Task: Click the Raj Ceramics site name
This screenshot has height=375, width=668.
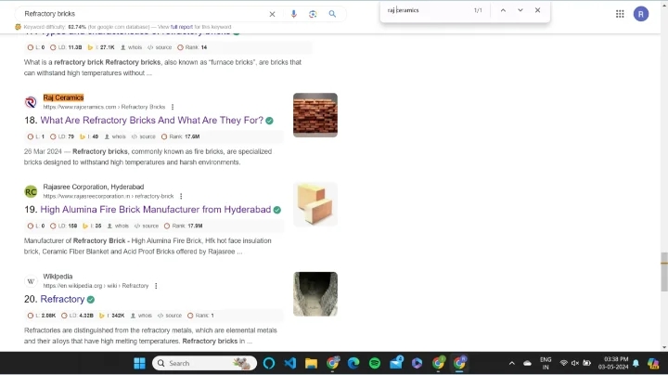Action: click(63, 97)
